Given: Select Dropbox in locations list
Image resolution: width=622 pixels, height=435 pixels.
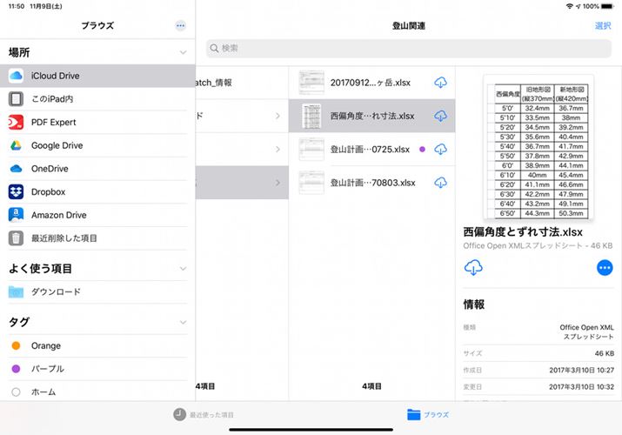Looking at the screenshot, I should pyautogui.click(x=49, y=191).
